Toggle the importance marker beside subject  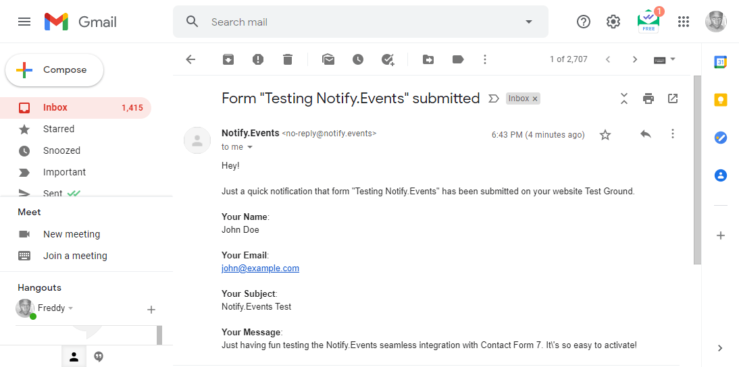click(x=493, y=98)
